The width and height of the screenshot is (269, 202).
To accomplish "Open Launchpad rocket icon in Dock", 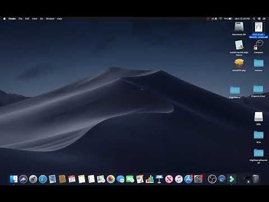I will point(33,179).
